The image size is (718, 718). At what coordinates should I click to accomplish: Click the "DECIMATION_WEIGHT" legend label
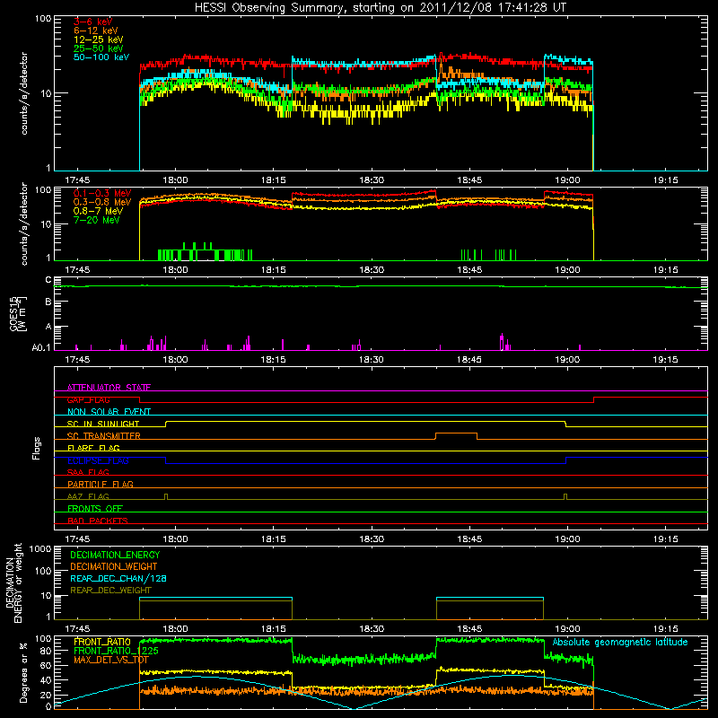pyautogui.click(x=114, y=566)
